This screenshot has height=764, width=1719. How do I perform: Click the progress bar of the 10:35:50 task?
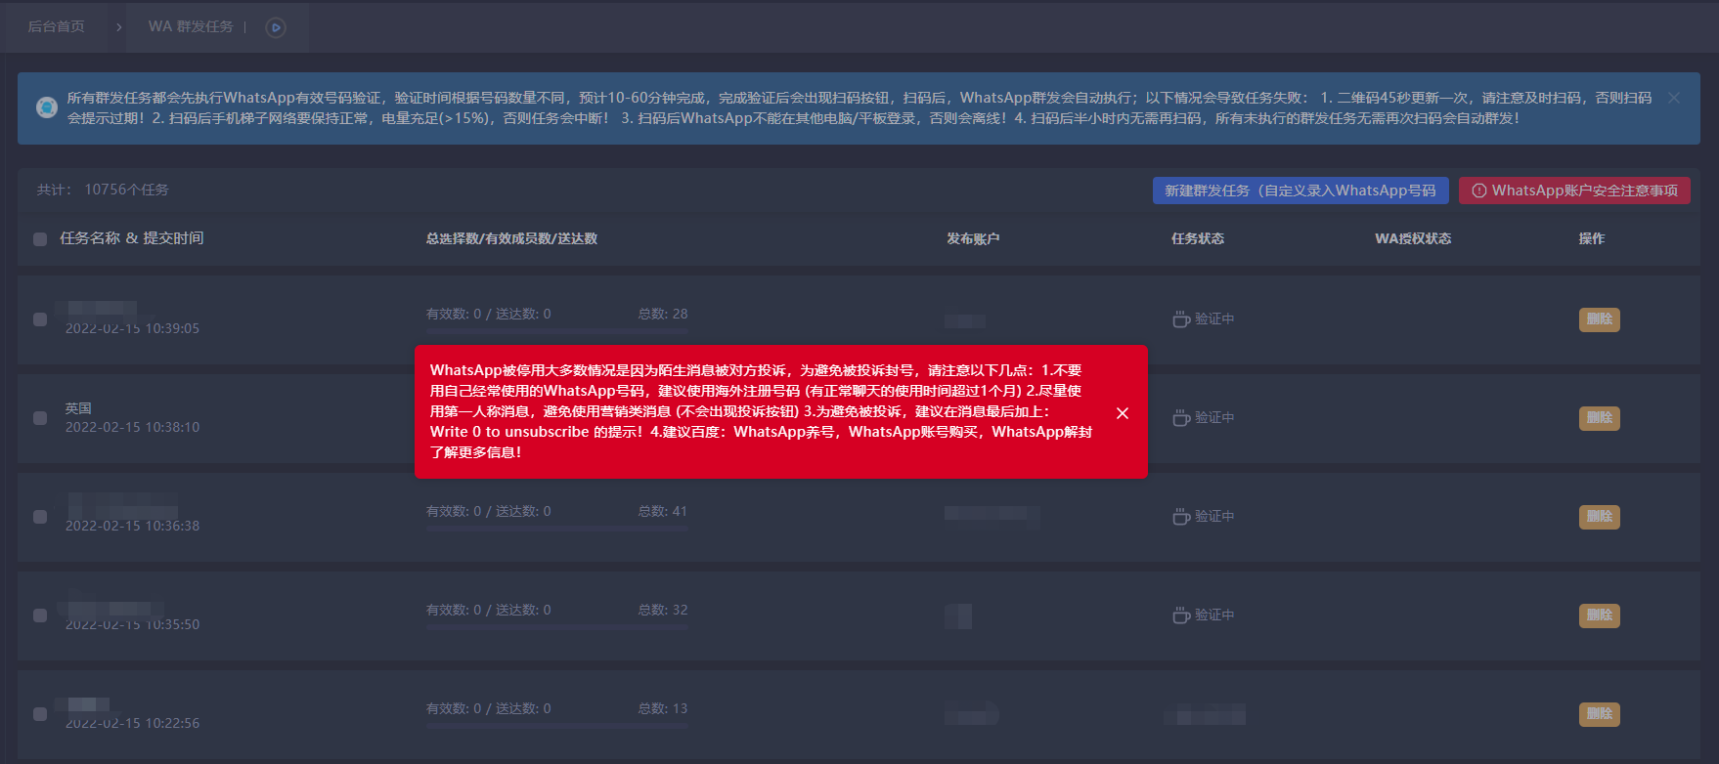tap(556, 627)
